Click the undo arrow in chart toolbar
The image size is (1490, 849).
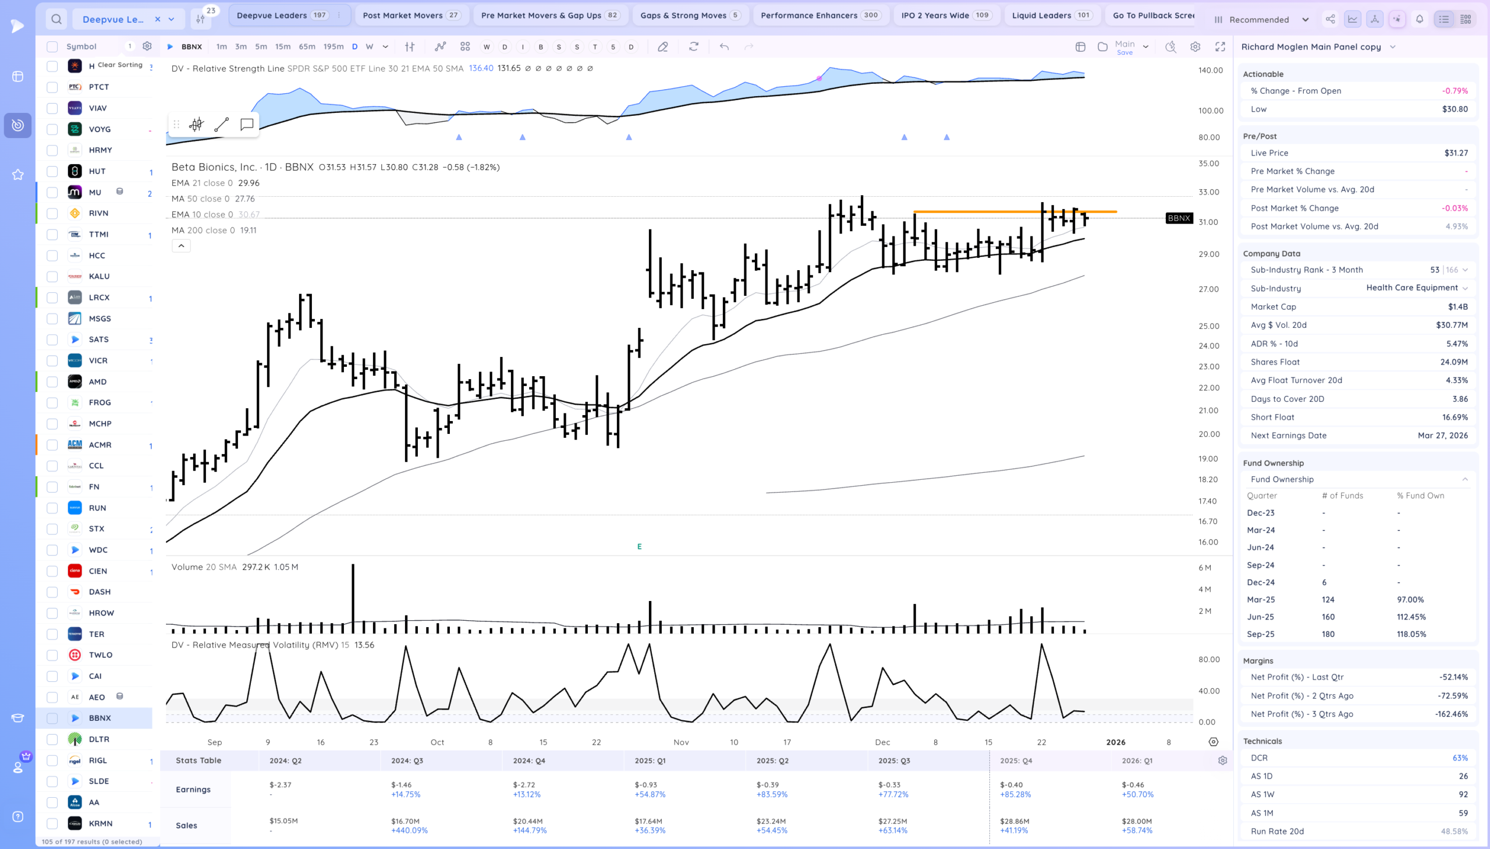pyautogui.click(x=723, y=47)
